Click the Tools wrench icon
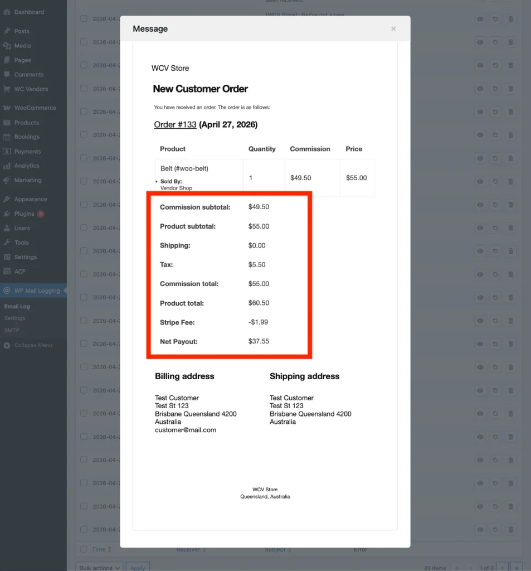 point(7,243)
